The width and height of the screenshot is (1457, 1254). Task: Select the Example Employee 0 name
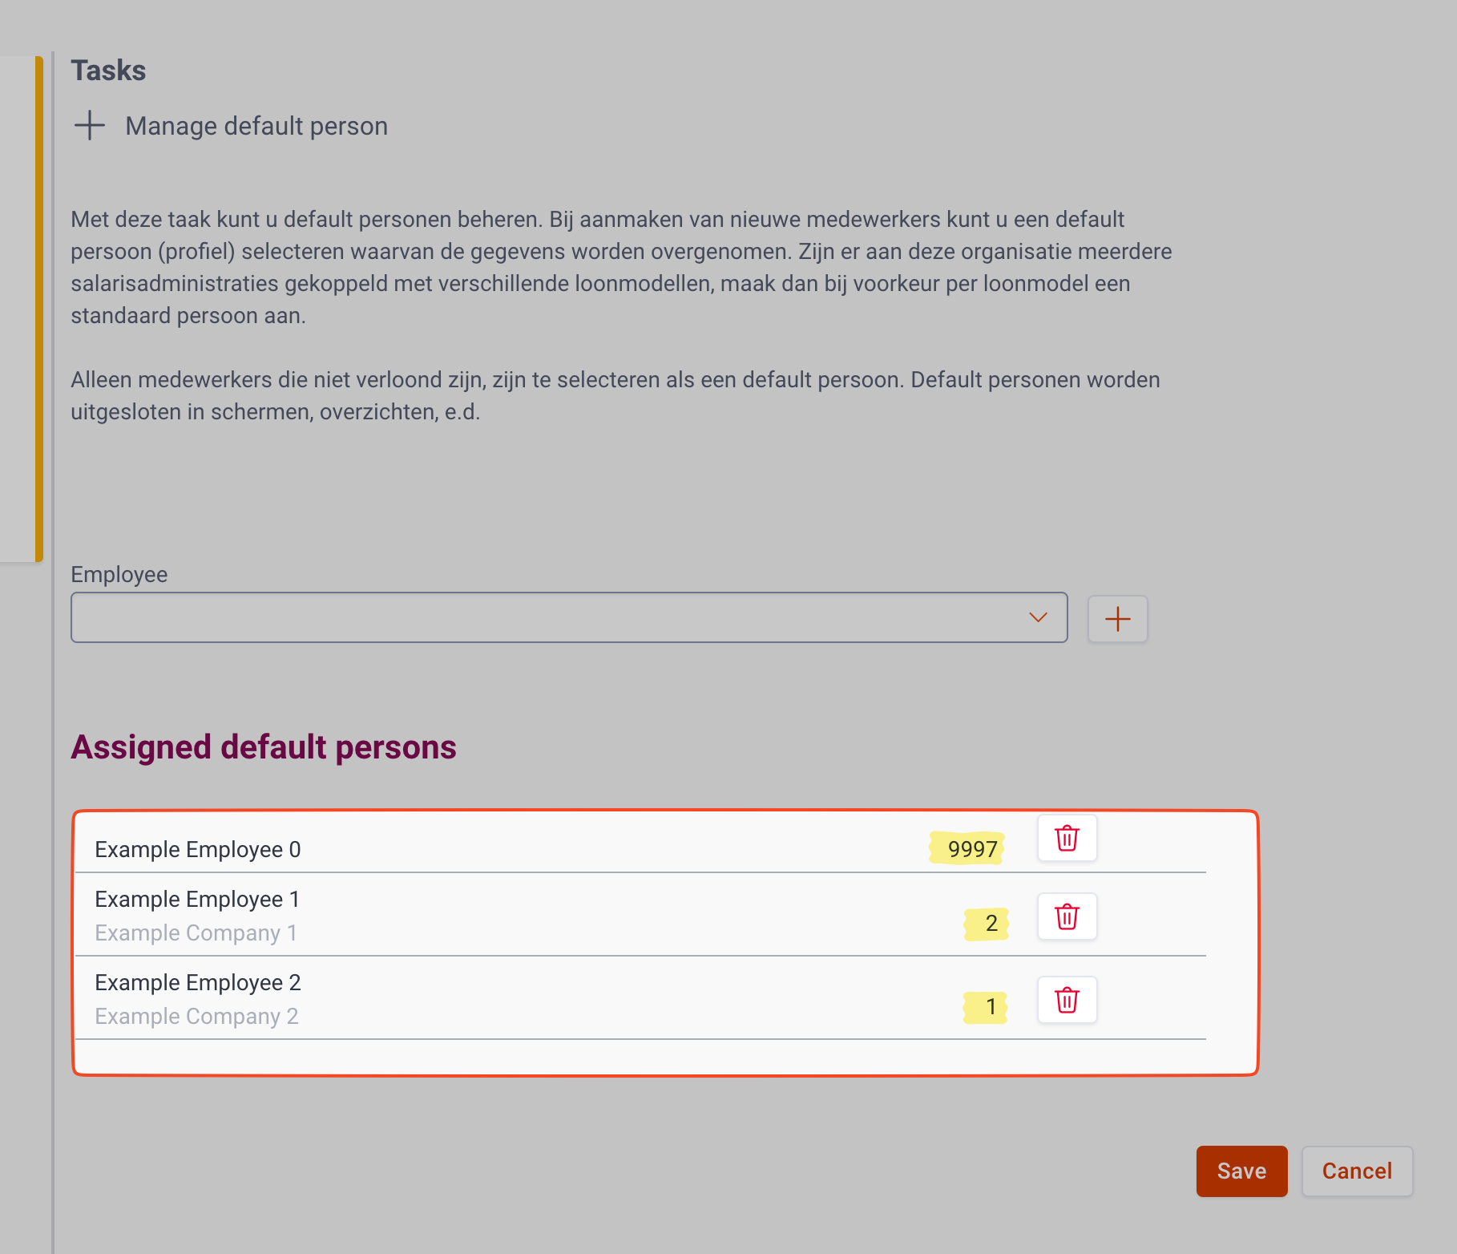pyautogui.click(x=198, y=850)
